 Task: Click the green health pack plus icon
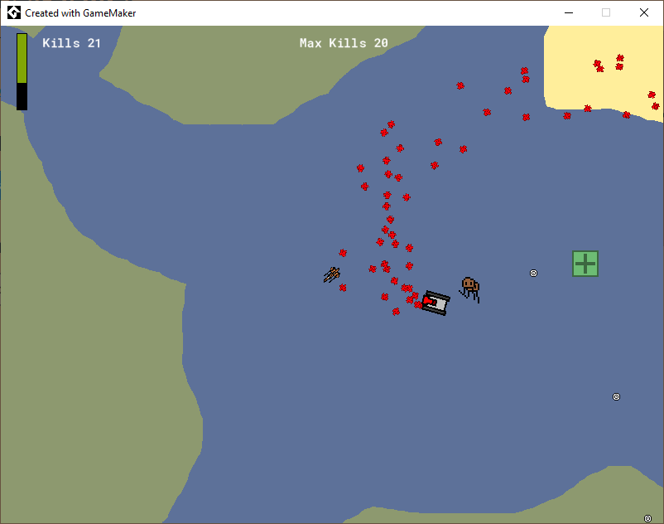[585, 264]
